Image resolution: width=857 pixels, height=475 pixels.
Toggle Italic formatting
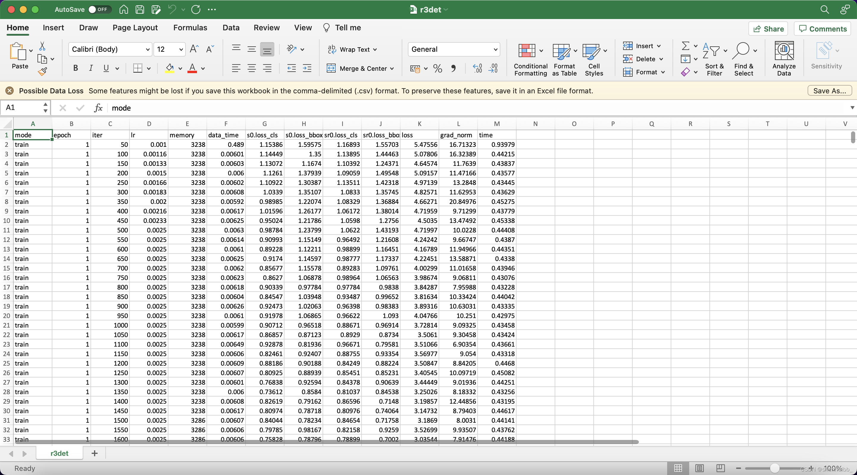point(91,68)
